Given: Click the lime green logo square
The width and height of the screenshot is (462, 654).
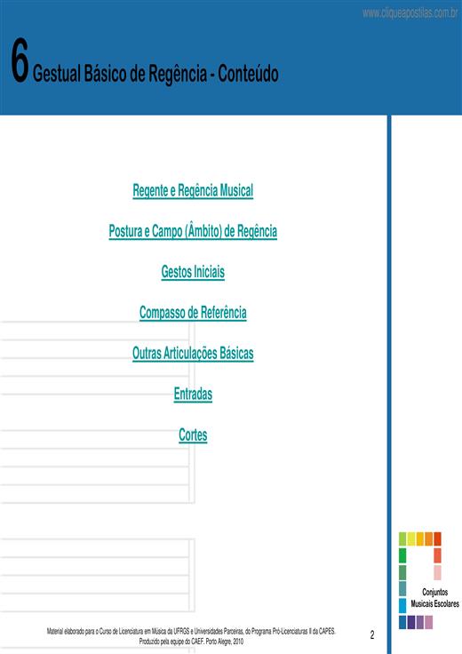Looking at the screenshot, I should click(x=402, y=538).
